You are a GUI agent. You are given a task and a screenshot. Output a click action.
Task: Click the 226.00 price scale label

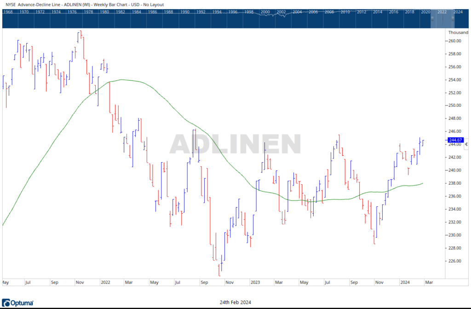pyautogui.click(x=455, y=261)
